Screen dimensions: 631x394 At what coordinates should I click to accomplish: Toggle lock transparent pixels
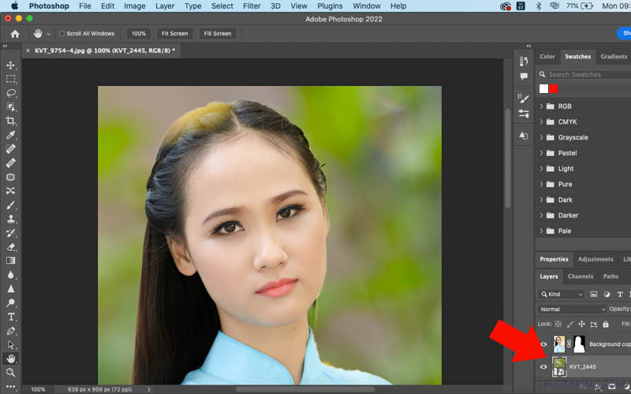pyautogui.click(x=558, y=324)
